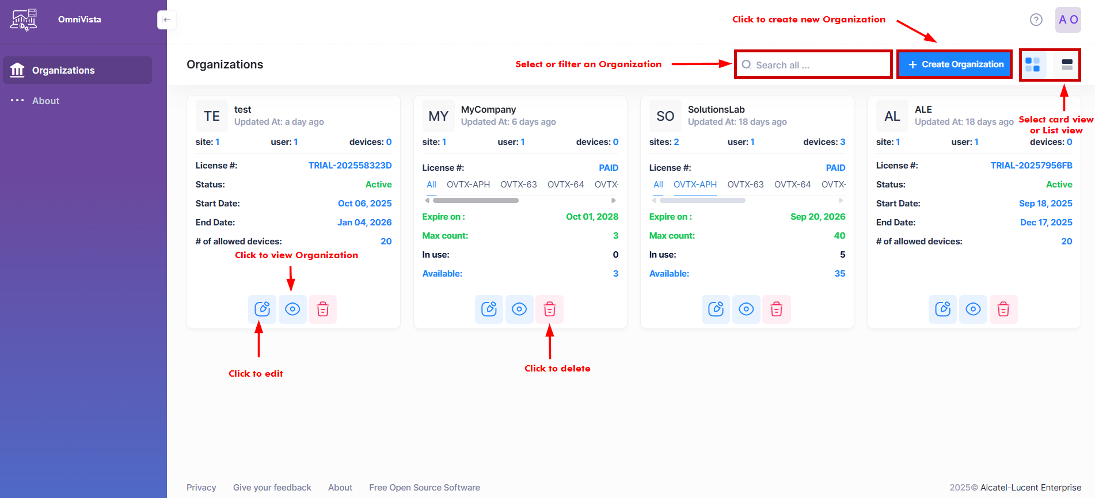Viewport: 1095px width, 498px height.
Task: Edit the SolutionsLab organization
Action: (x=716, y=309)
